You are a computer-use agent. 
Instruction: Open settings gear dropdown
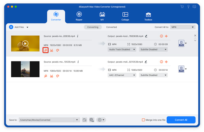[x=101, y=120]
